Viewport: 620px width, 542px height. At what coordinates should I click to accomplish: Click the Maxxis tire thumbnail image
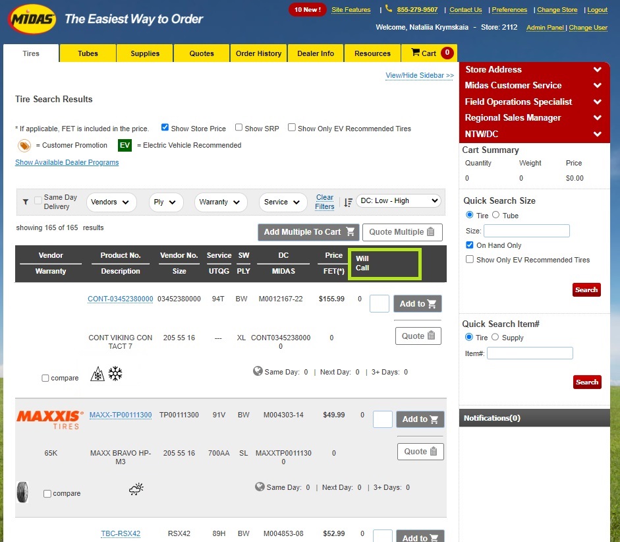pos(22,492)
